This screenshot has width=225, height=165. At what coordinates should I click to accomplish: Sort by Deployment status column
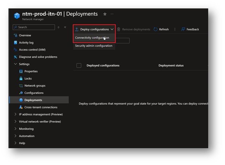pos(171,65)
